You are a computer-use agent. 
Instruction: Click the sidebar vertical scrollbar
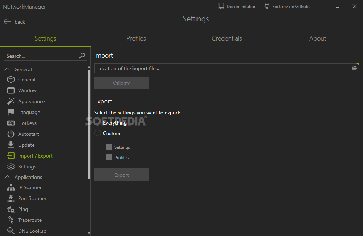[89, 125]
